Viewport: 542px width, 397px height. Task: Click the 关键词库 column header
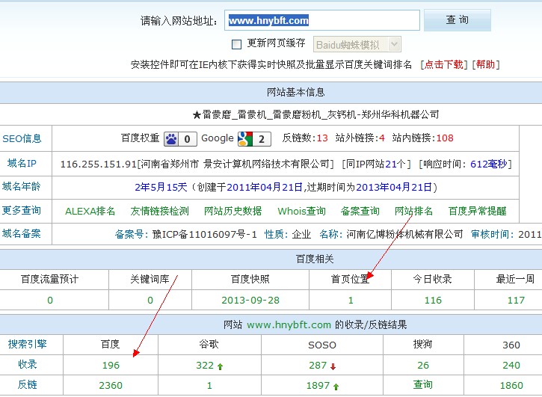point(150,279)
